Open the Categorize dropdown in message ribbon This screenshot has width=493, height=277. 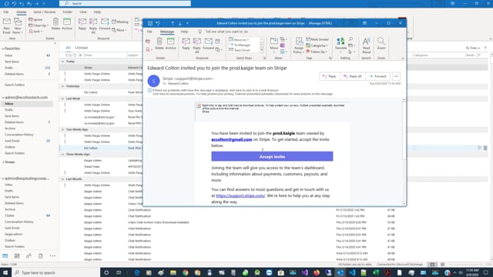tap(317, 45)
